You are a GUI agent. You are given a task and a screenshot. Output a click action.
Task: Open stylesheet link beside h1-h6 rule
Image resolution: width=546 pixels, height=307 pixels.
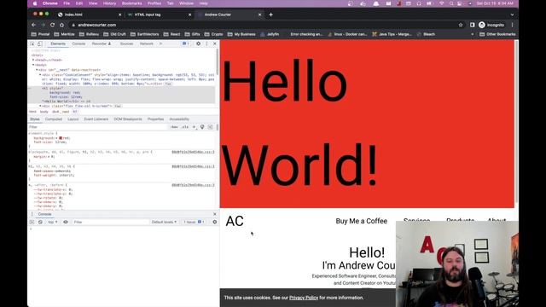193,166
